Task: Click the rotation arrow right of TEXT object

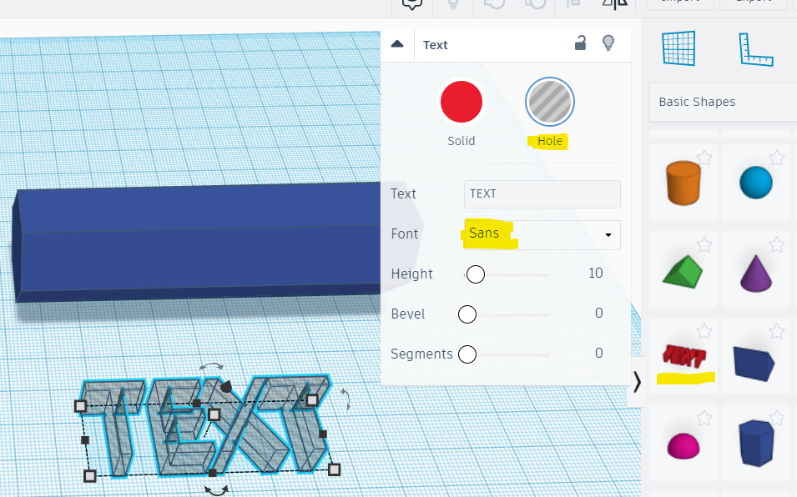Action: tap(346, 399)
